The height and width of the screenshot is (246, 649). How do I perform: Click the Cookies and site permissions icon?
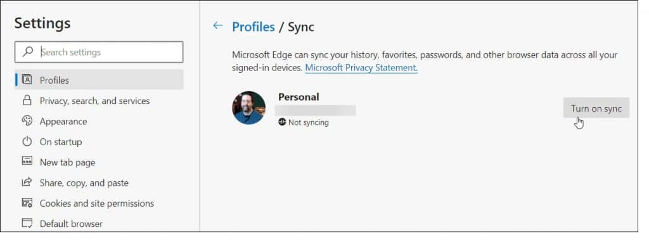27,203
